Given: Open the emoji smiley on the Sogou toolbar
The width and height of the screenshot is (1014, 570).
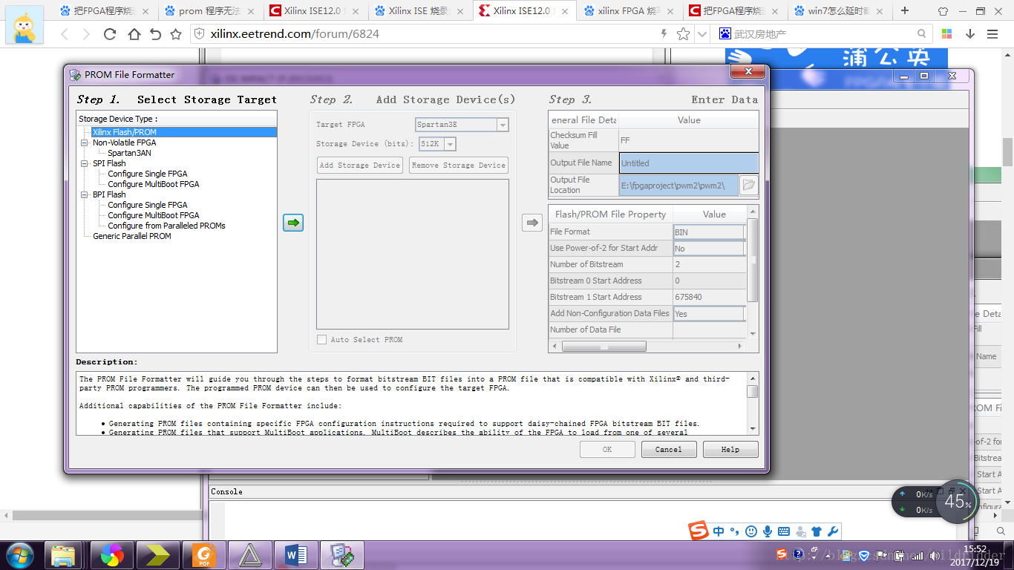Looking at the screenshot, I should [x=751, y=531].
